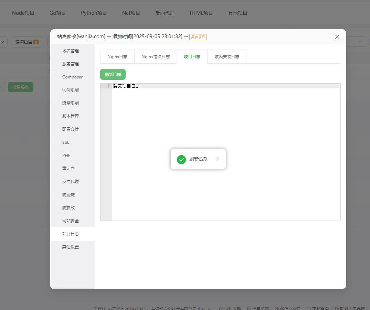Switch to 其他项目 tab in background

[237, 13]
